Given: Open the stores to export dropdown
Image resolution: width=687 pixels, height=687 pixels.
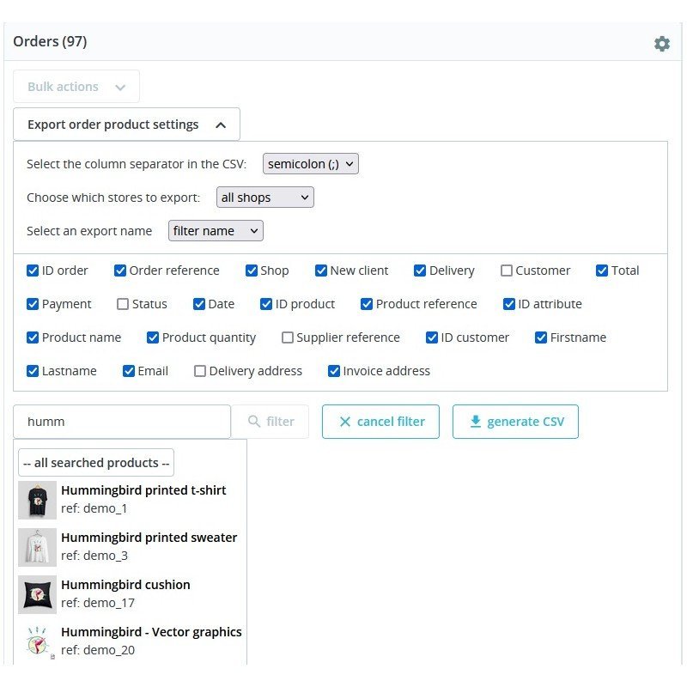Looking at the screenshot, I should click(x=264, y=198).
